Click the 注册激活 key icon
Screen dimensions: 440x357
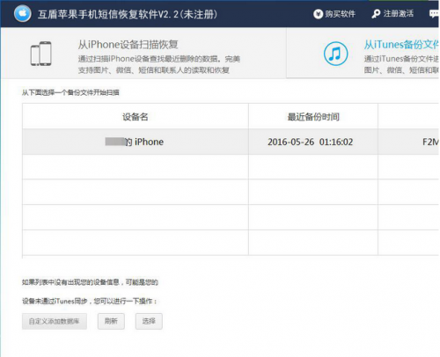point(376,14)
